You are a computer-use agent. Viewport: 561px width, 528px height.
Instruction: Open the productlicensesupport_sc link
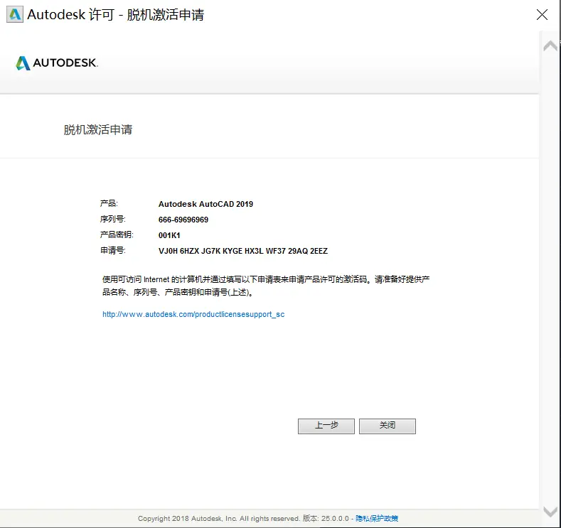click(193, 314)
